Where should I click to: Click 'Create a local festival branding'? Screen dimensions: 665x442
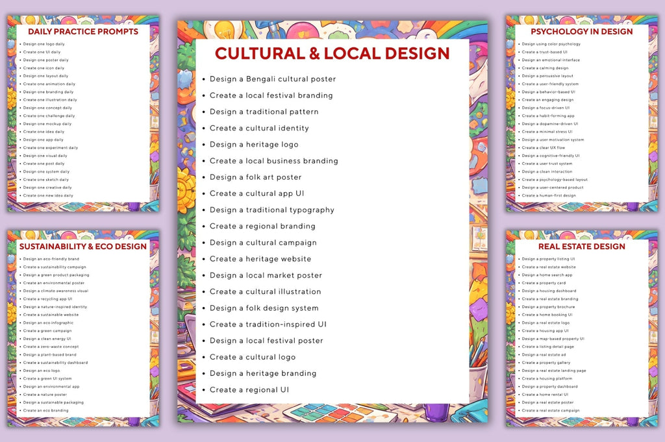pos(271,95)
